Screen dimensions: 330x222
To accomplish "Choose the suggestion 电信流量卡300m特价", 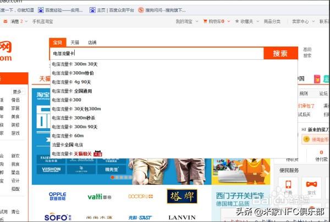I will point(174,73).
